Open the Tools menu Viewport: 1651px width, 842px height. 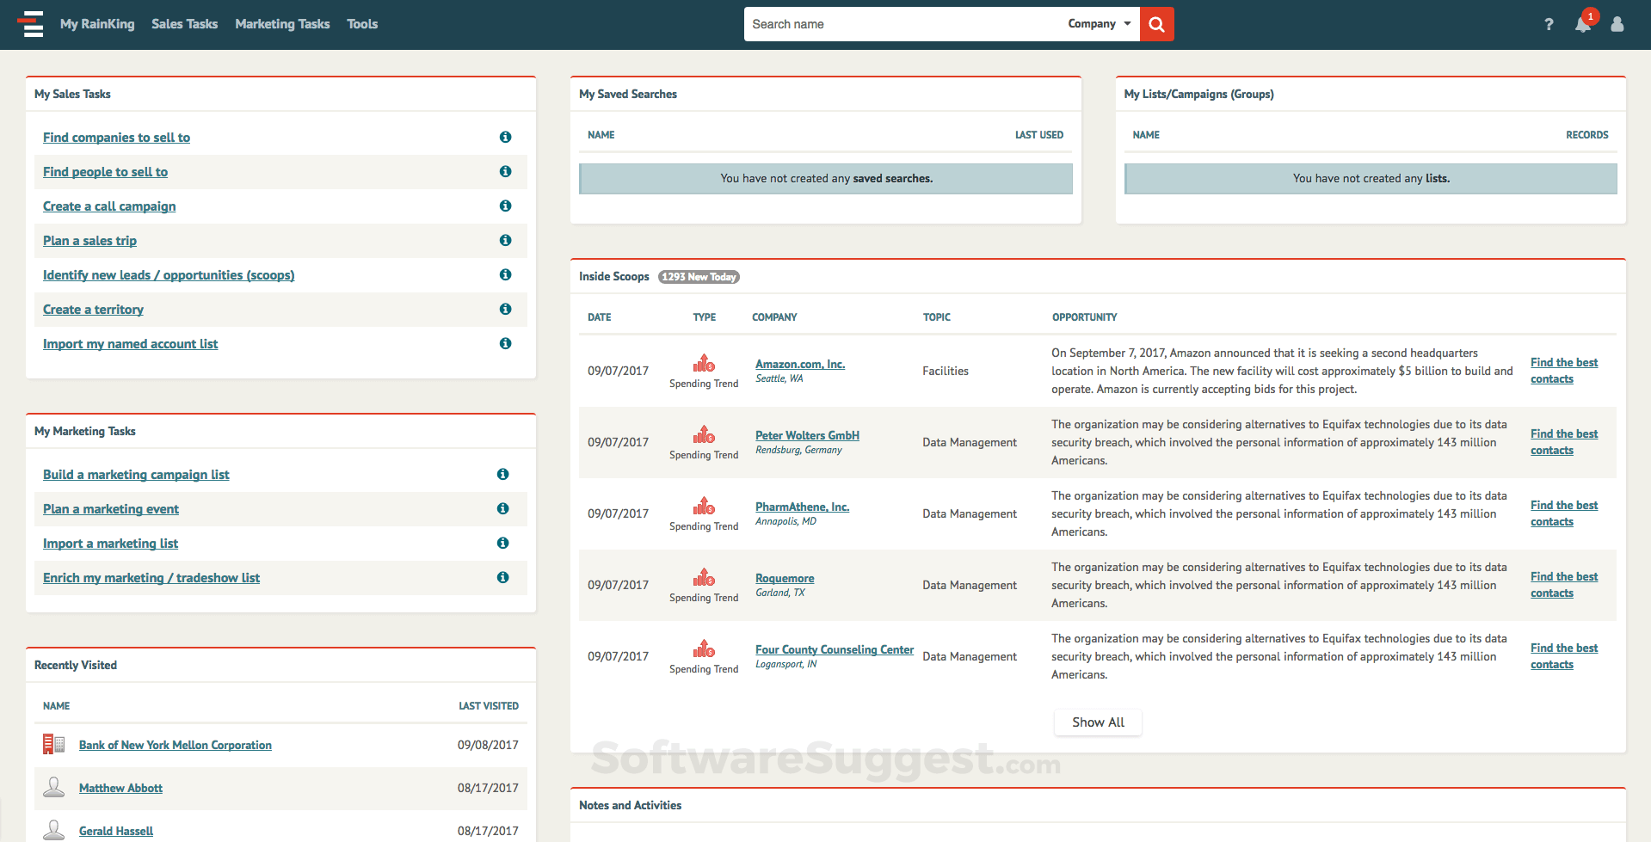pyautogui.click(x=362, y=24)
